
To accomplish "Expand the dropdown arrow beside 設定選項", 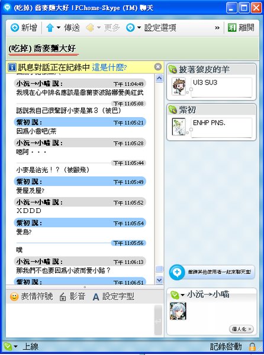I will [139, 28].
